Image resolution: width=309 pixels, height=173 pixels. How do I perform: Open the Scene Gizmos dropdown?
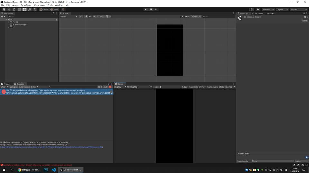195,16
